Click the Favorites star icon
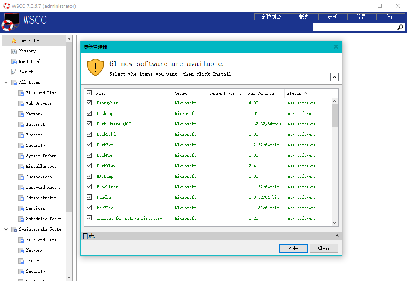The height and width of the screenshot is (283, 407). (14, 40)
